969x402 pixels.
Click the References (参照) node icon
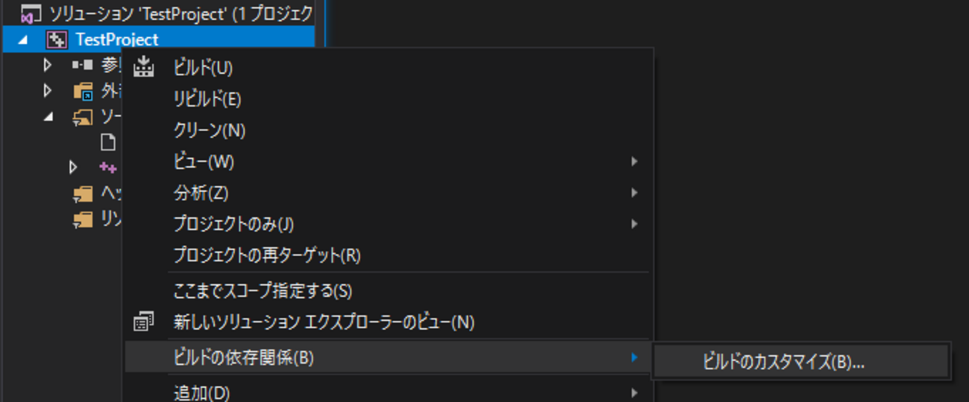pos(82,65)
